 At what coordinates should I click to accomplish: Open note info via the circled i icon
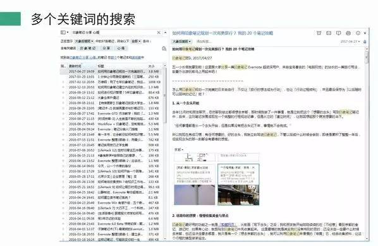pos(358,33)
